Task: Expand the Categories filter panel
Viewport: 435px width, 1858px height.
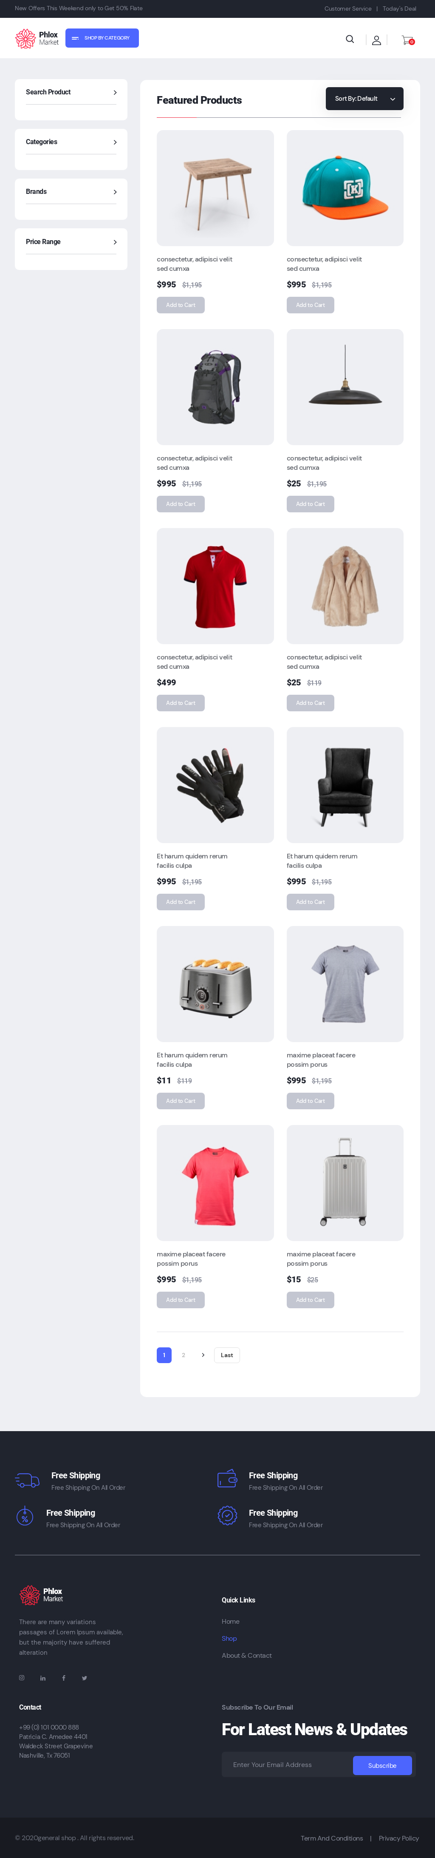Action: pyautogui.click(x=71, y=142)
